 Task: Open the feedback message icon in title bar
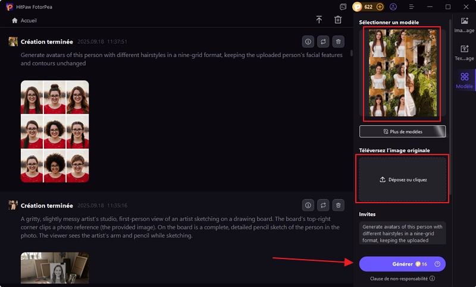(x=343, y=7)
